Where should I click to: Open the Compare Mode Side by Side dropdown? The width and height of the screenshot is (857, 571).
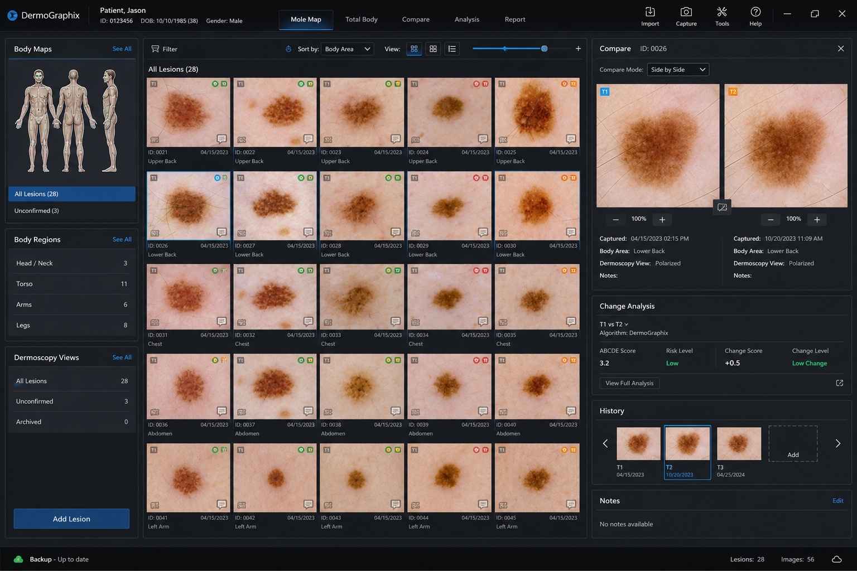(678, 70)
